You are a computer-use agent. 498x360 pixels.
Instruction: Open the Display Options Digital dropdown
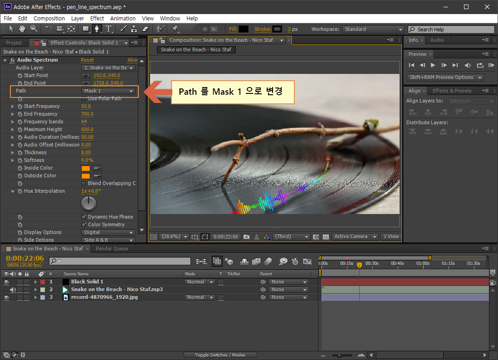pos(108,233)
